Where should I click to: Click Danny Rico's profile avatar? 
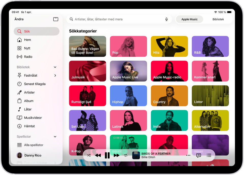point(19,155)
